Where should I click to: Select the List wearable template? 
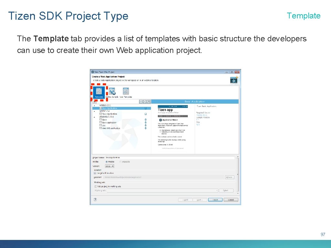click(x=104, y=125)
